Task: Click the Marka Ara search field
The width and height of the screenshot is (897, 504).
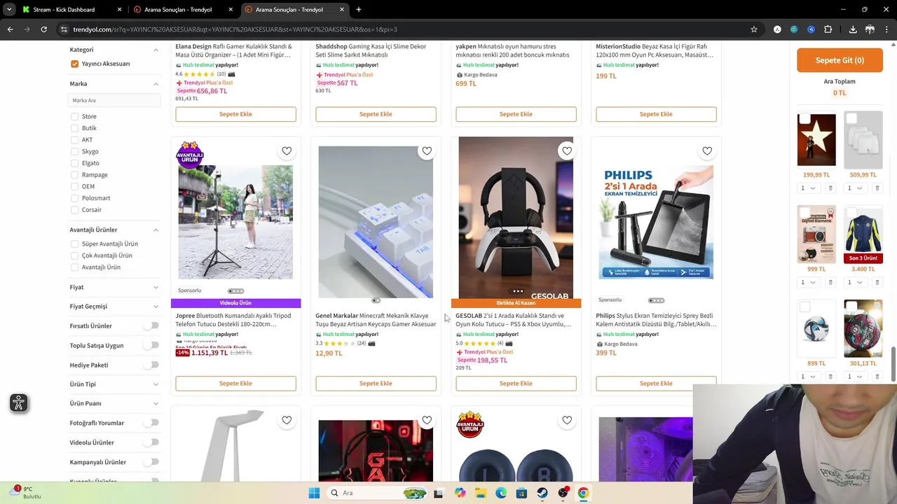Action: tap(114, 100)
